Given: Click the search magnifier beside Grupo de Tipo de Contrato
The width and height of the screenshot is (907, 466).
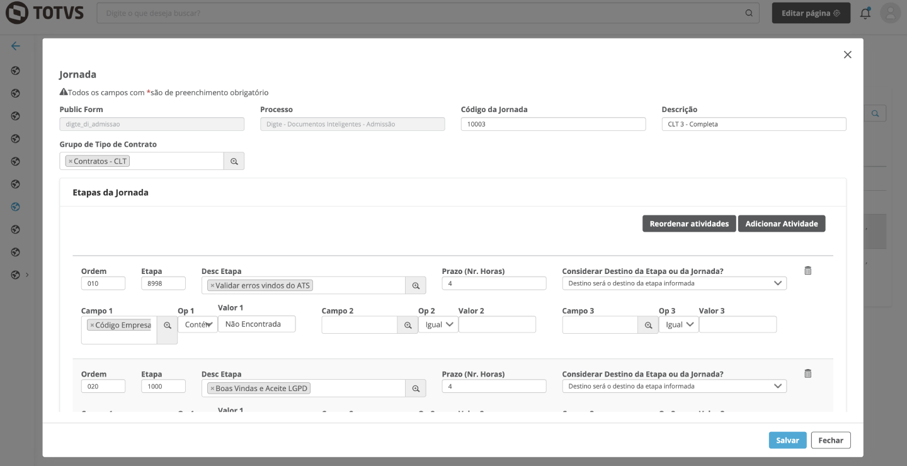Looking at the screenshot, I should (234, 161).
